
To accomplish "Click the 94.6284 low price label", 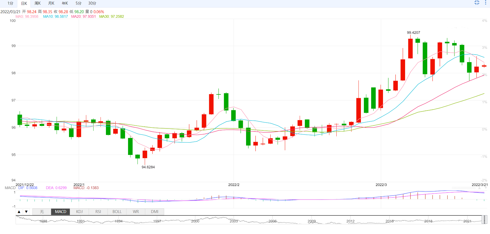I will [148, 167].
